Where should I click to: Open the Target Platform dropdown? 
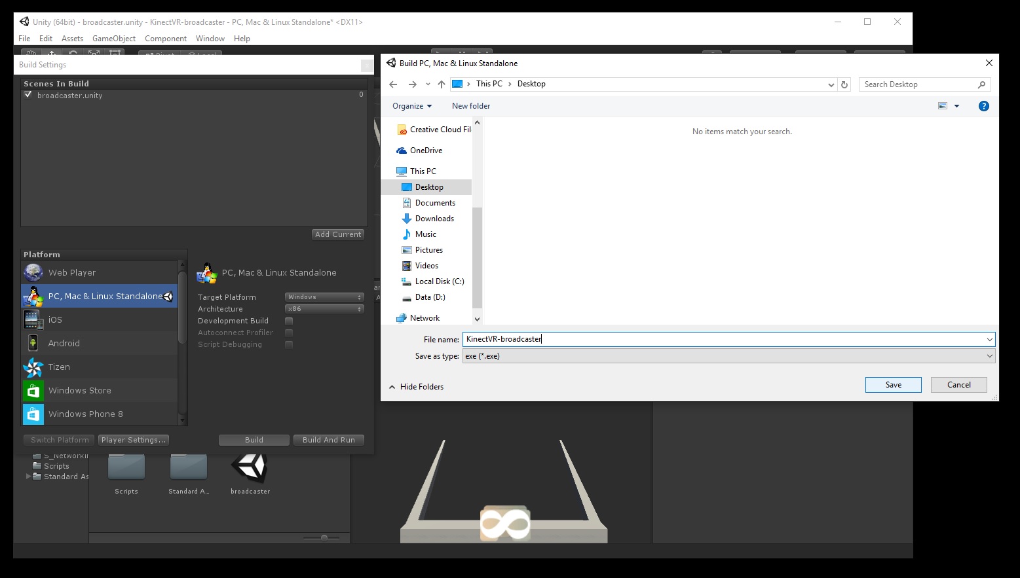coord(324,297)
